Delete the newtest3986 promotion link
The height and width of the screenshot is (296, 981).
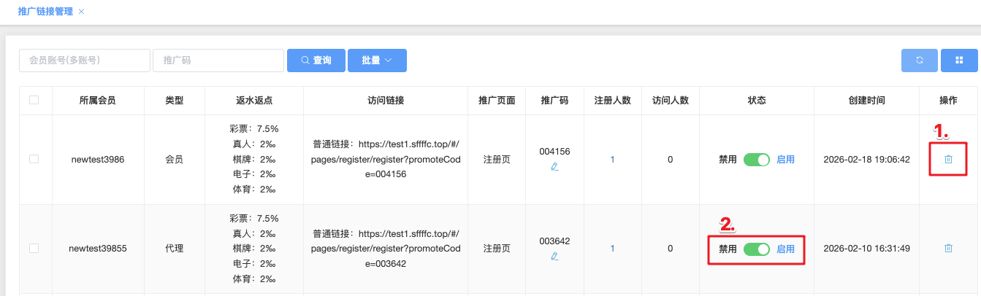948,159
